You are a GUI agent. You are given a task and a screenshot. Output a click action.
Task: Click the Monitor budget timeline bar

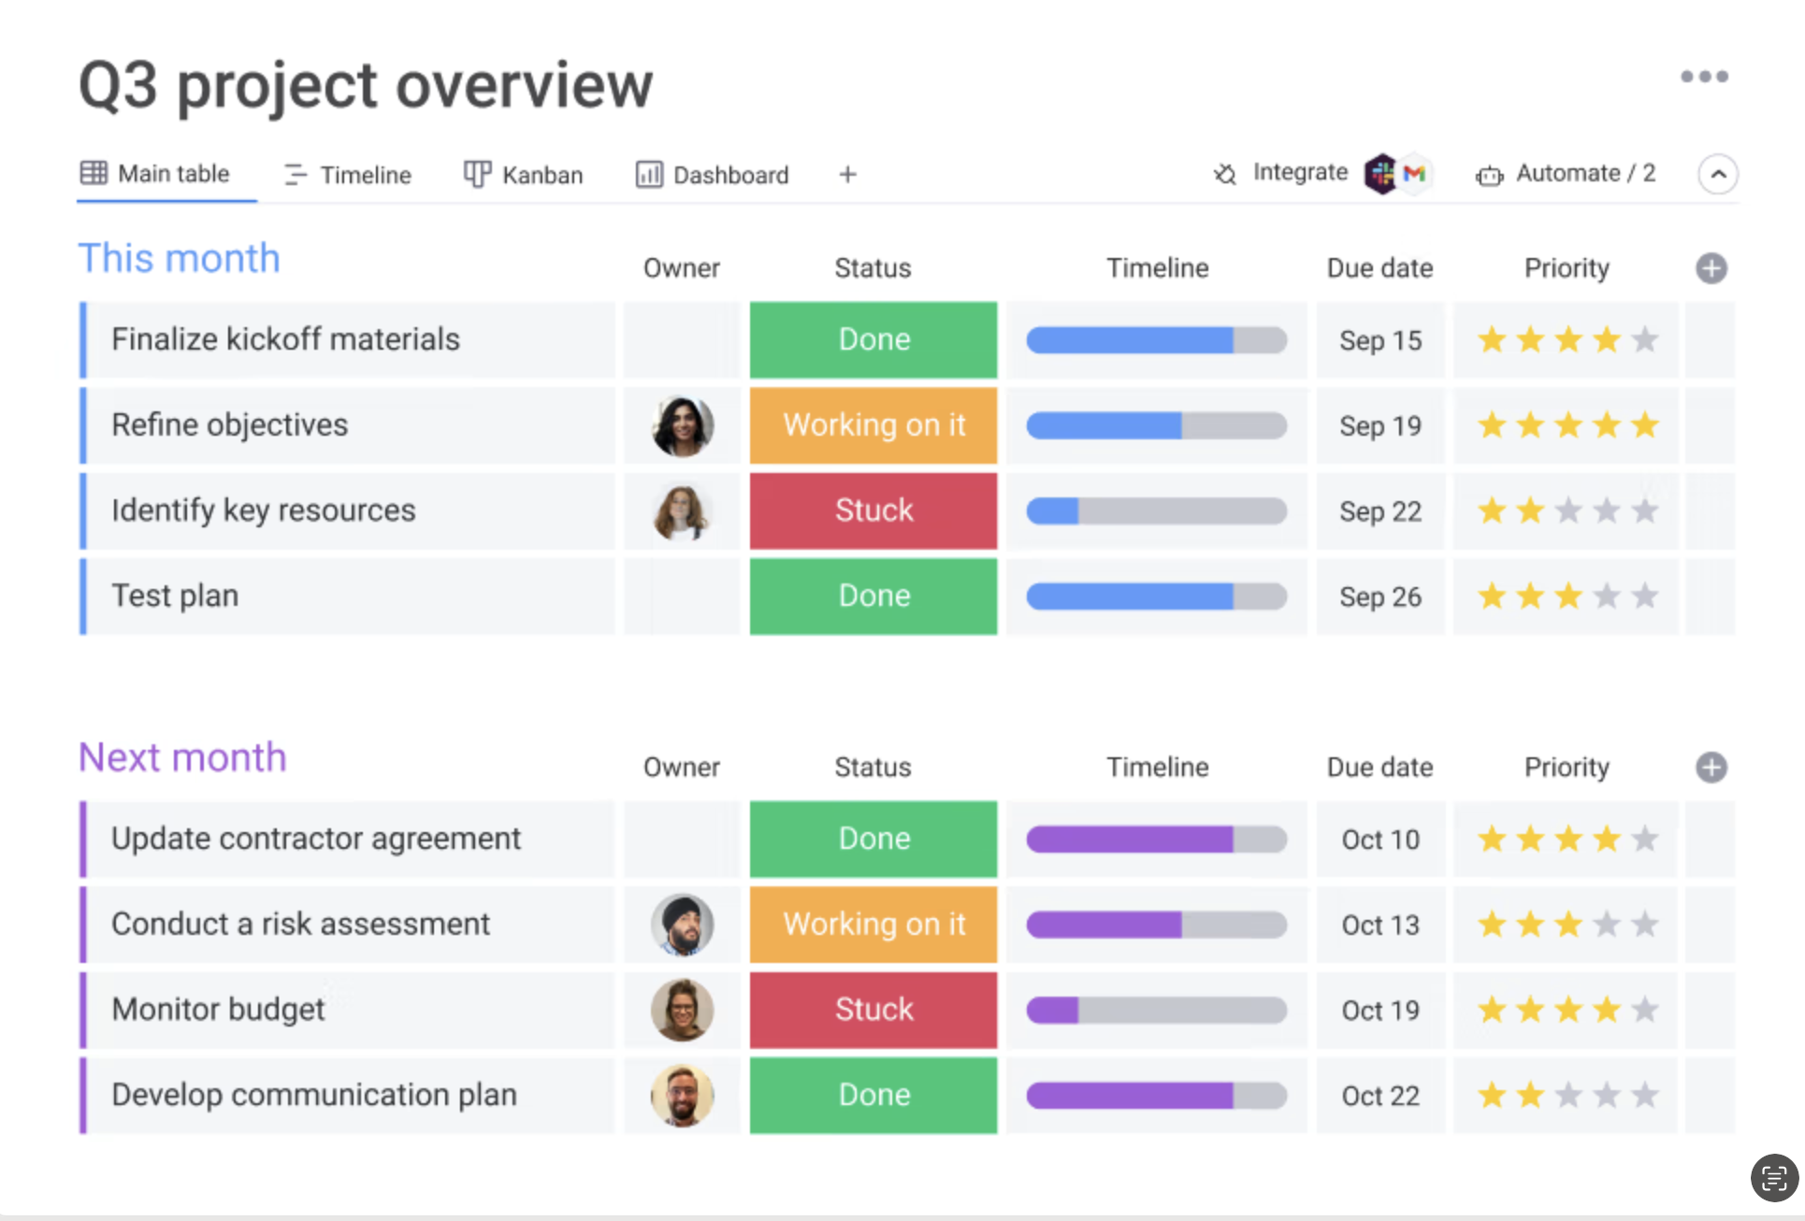tap(1156, 1011)
